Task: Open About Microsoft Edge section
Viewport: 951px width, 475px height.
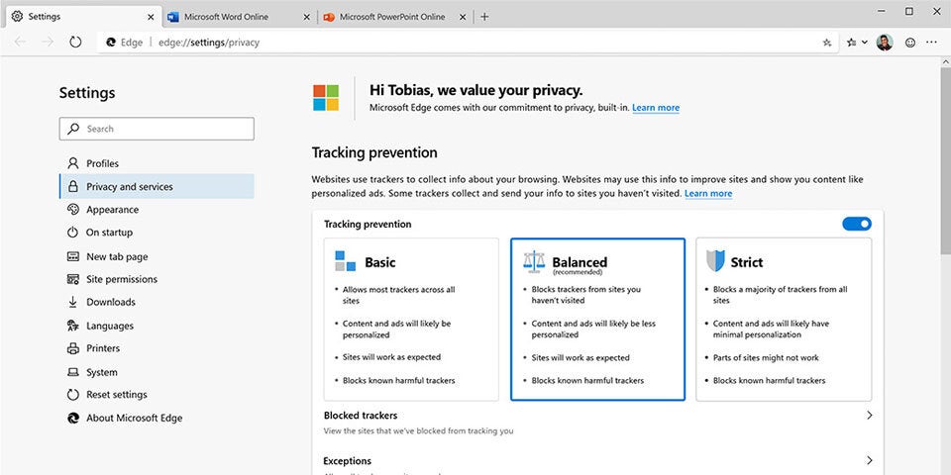Action: click(x=157, y=418)
